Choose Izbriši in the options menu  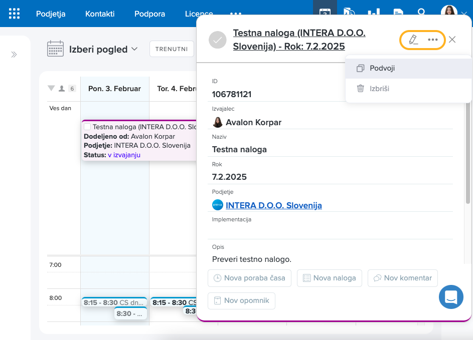(x=379, y=89)
